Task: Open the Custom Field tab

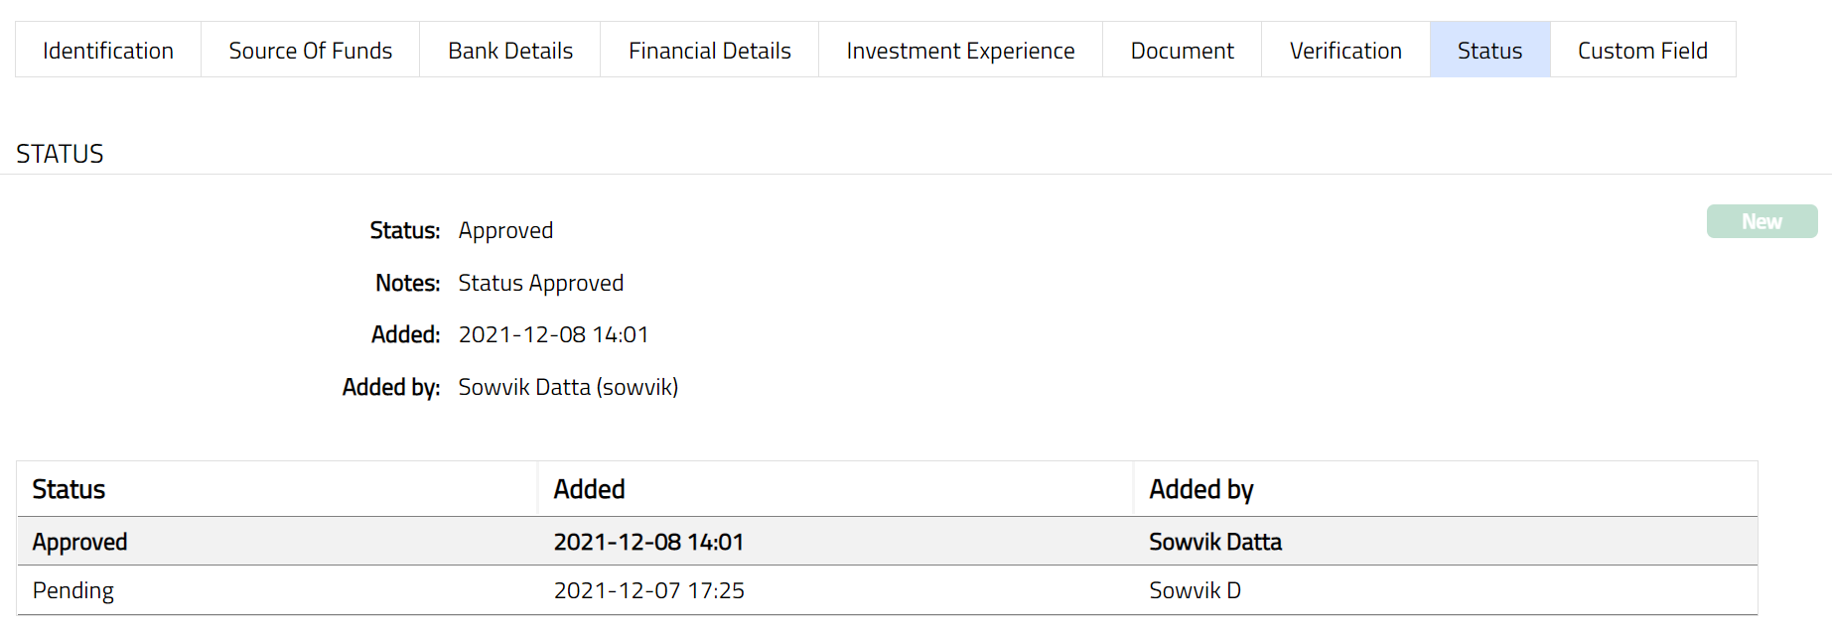Action: [x=1642, y=51]
